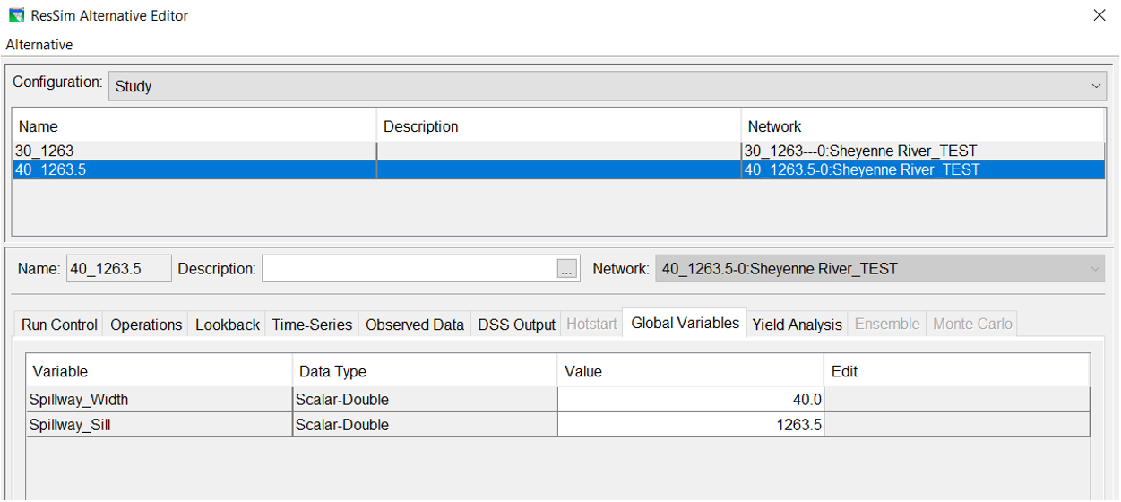Open the Operations tab
This screenshot has height=502, width=1121.
[x=146, y=325]
